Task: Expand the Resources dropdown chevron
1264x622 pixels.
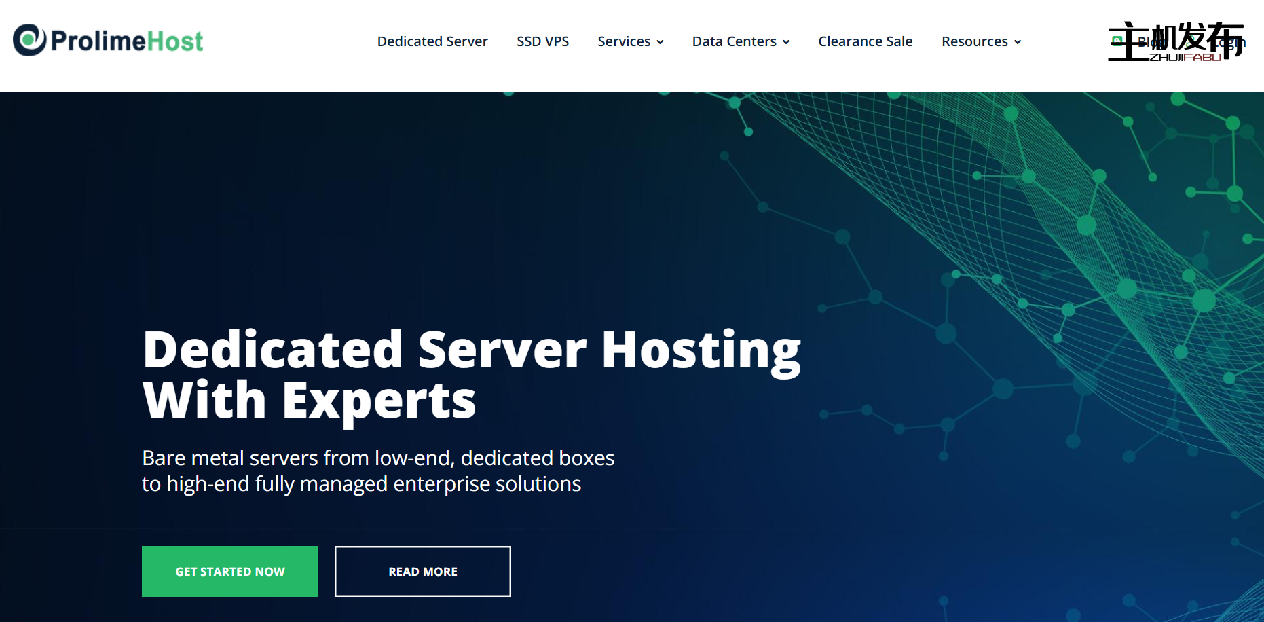Action: pyautogui.click(x=1018, y=42)
